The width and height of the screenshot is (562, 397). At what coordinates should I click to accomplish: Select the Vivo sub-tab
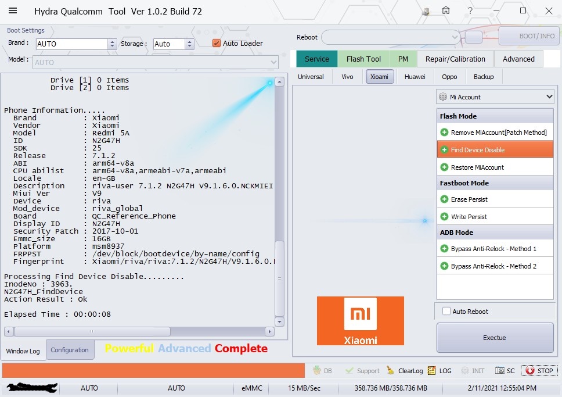coord(347,77)
